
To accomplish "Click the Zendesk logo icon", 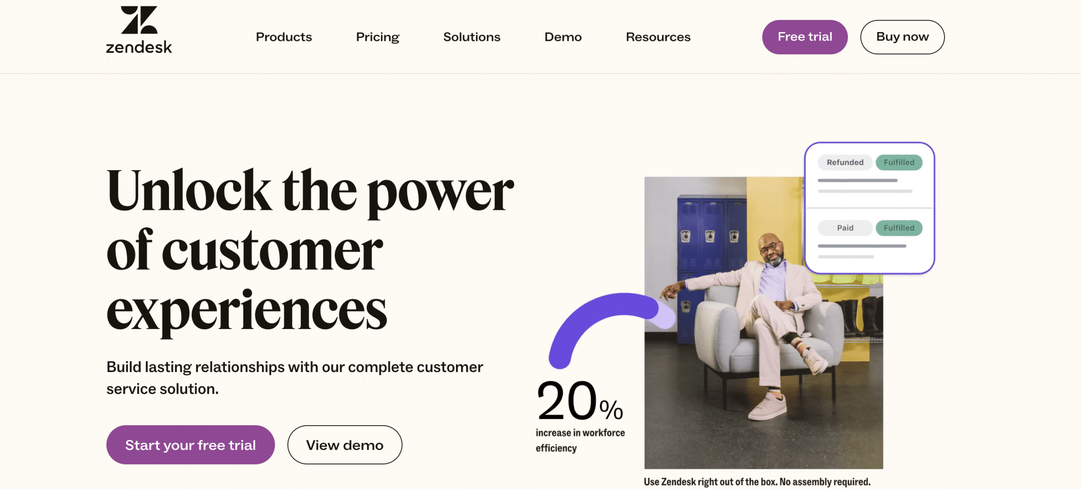I will pos(139,19).
